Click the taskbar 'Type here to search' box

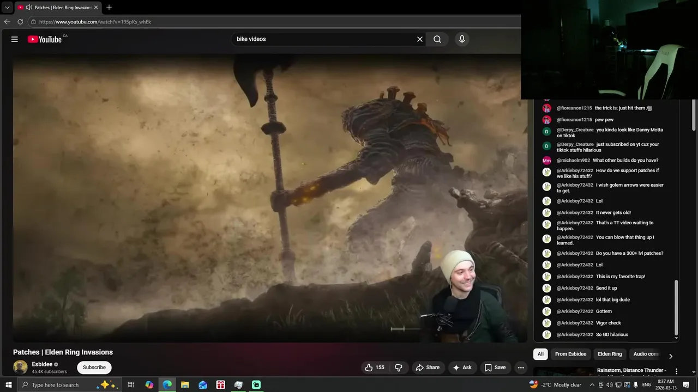coord(70,385)
